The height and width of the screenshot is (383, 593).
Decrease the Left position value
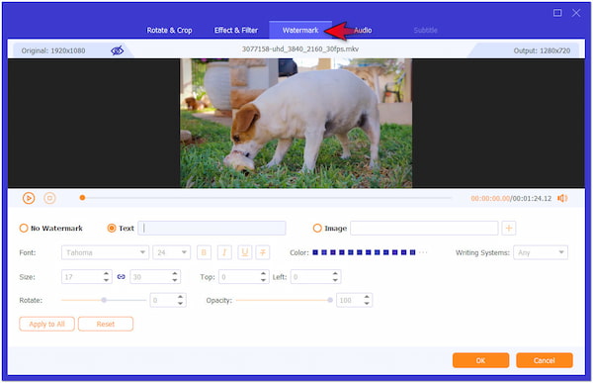335,280
